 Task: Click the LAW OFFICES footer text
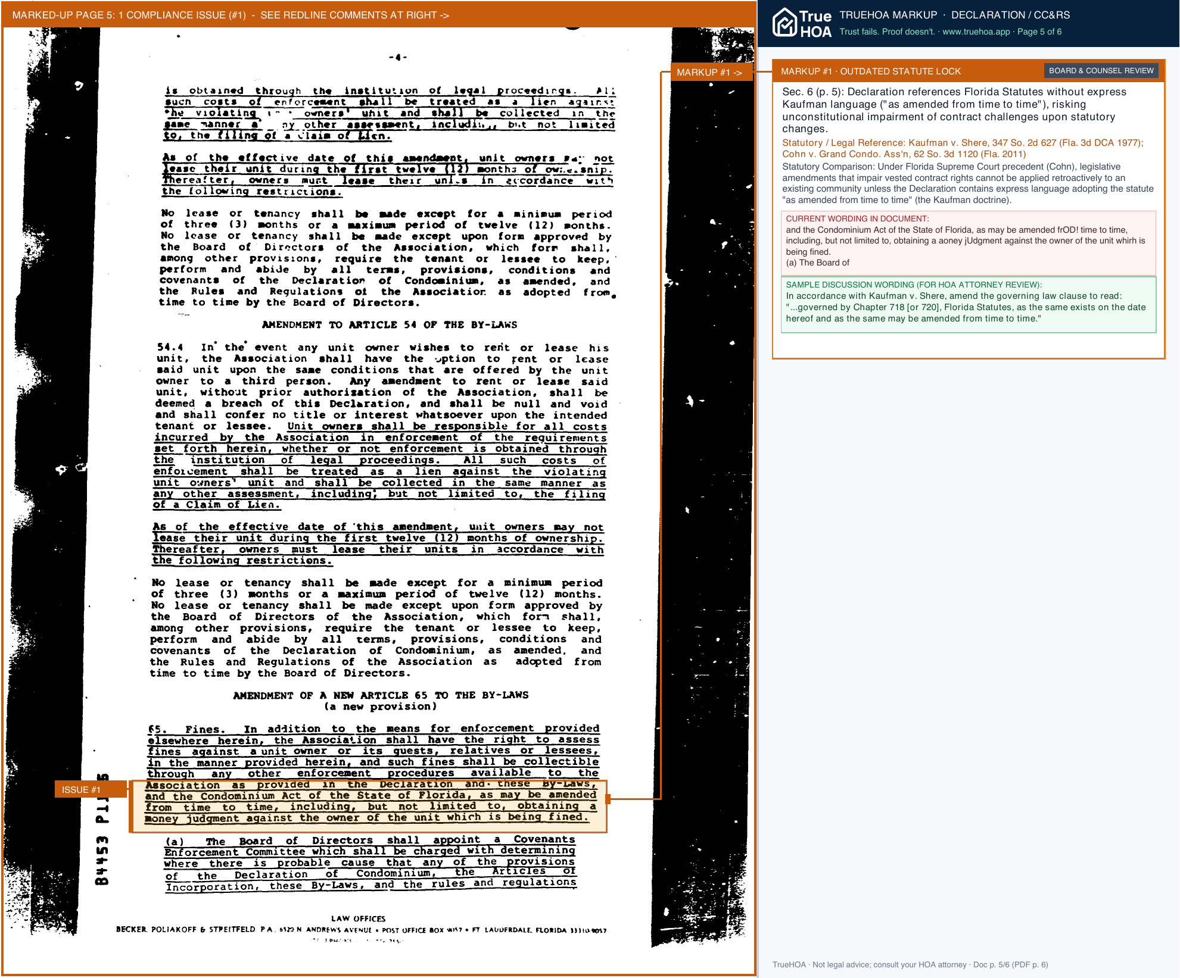click(x=359, y=919)
